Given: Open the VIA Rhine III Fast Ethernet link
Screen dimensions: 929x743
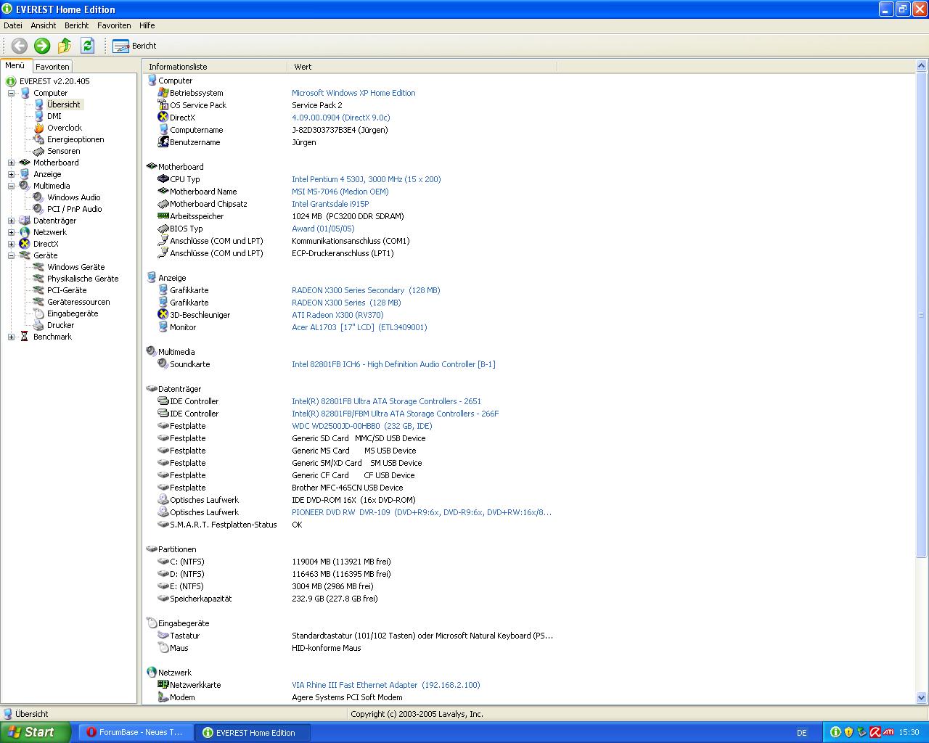Looking at the screenshot, I should [x=385, y=685].
